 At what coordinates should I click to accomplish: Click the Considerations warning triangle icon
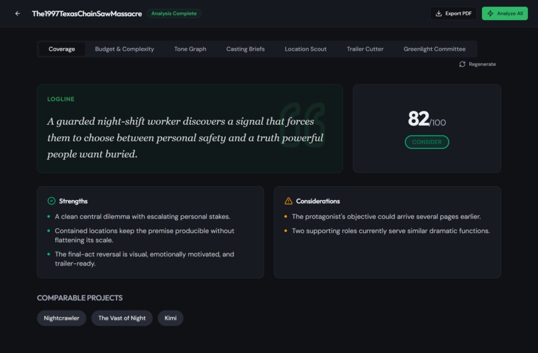click(288, 201)
